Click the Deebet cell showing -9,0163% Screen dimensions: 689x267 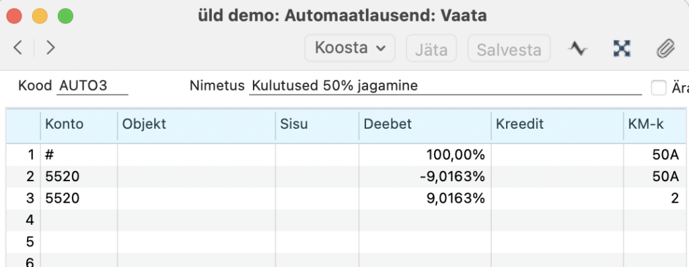click(x=425, y=176)
